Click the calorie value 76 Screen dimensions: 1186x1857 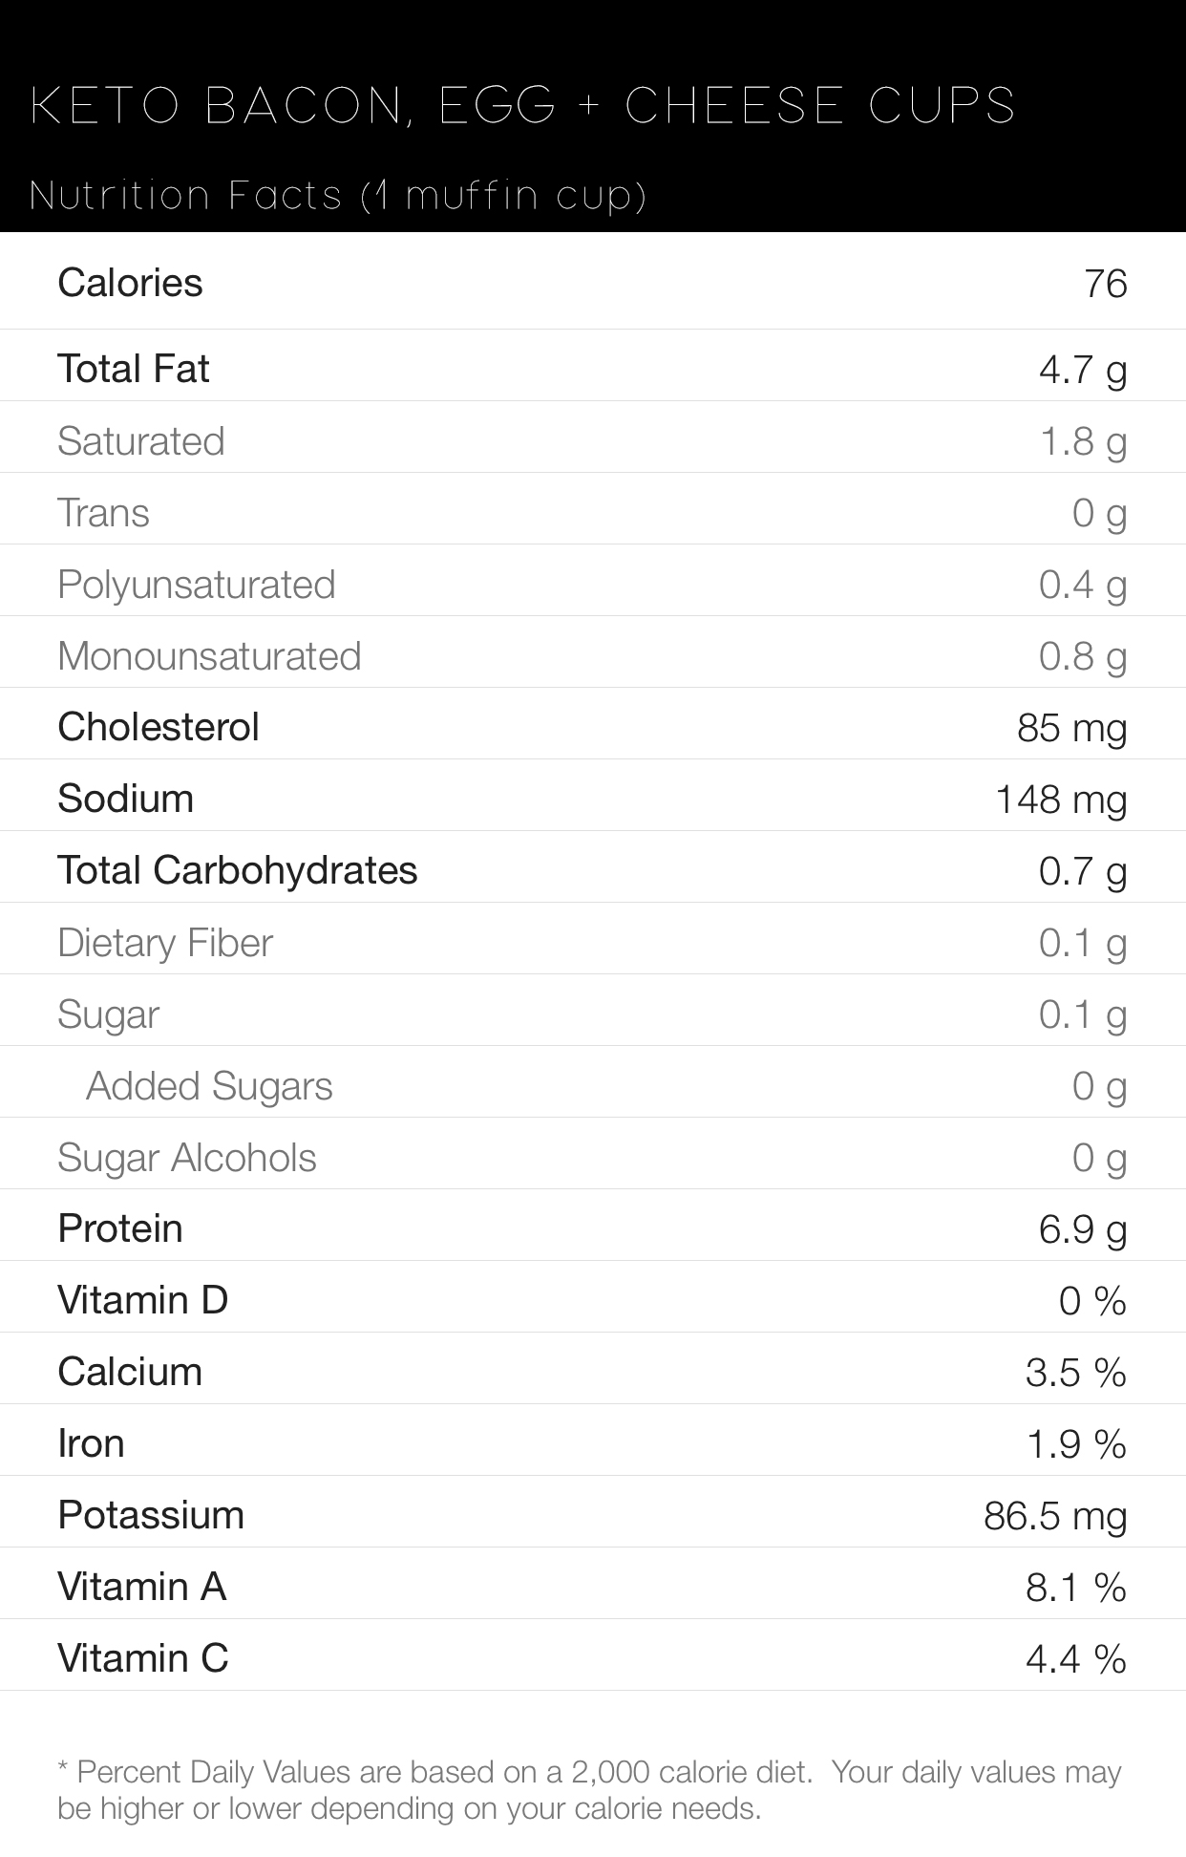[x=1105, y=284]
